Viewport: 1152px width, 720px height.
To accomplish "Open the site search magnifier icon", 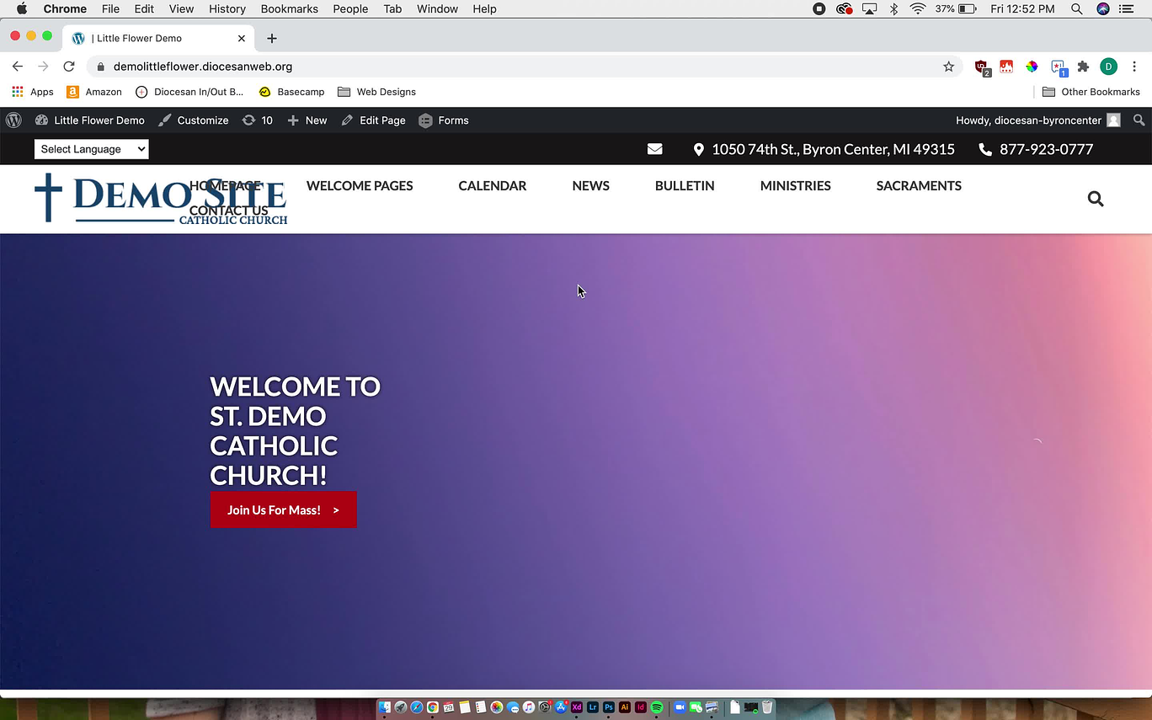I will (1095, 199).
